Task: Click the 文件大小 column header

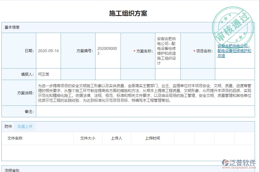Action: click(88, 138)
